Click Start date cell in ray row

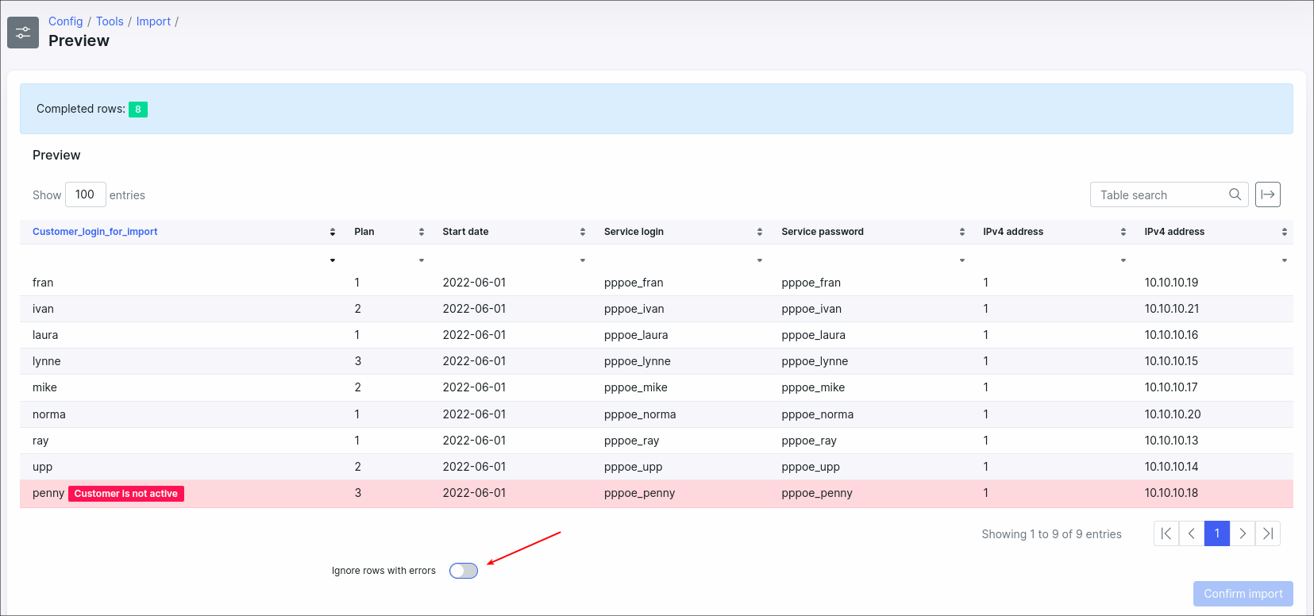[474, 441]
